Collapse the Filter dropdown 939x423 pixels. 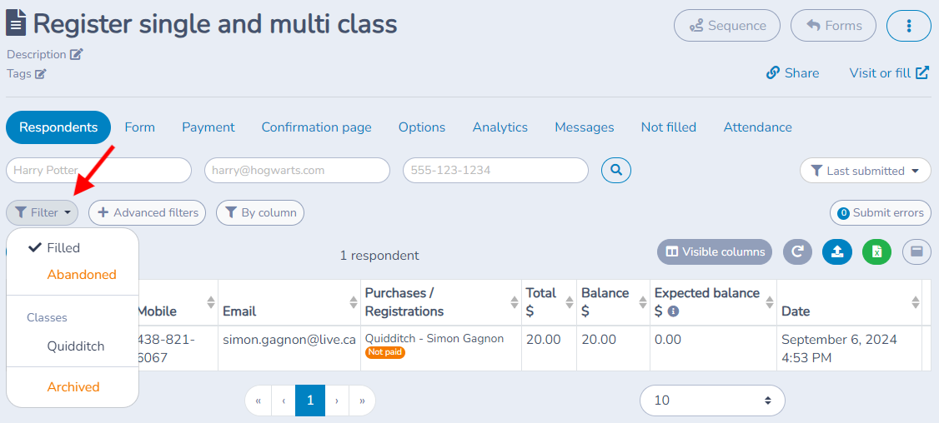42,212
